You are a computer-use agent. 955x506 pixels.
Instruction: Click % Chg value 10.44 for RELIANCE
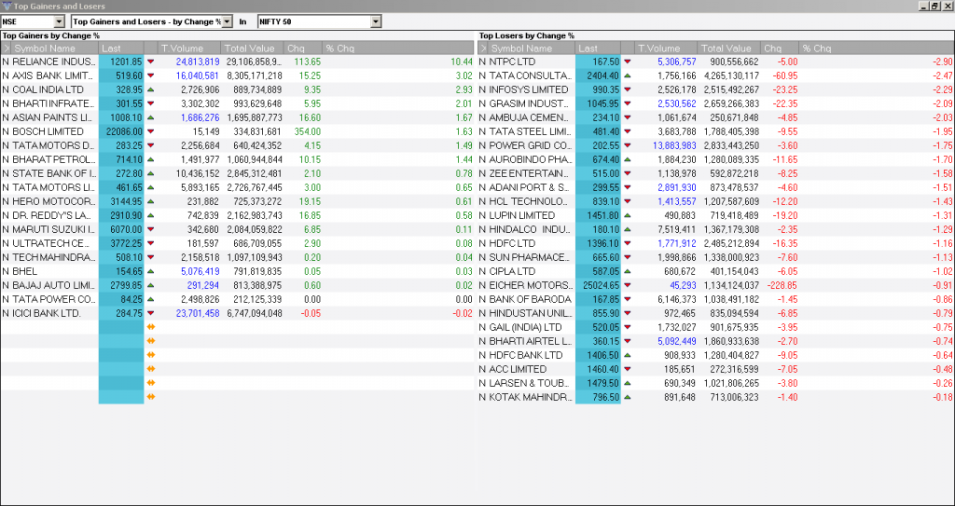(x=462, y=62)
